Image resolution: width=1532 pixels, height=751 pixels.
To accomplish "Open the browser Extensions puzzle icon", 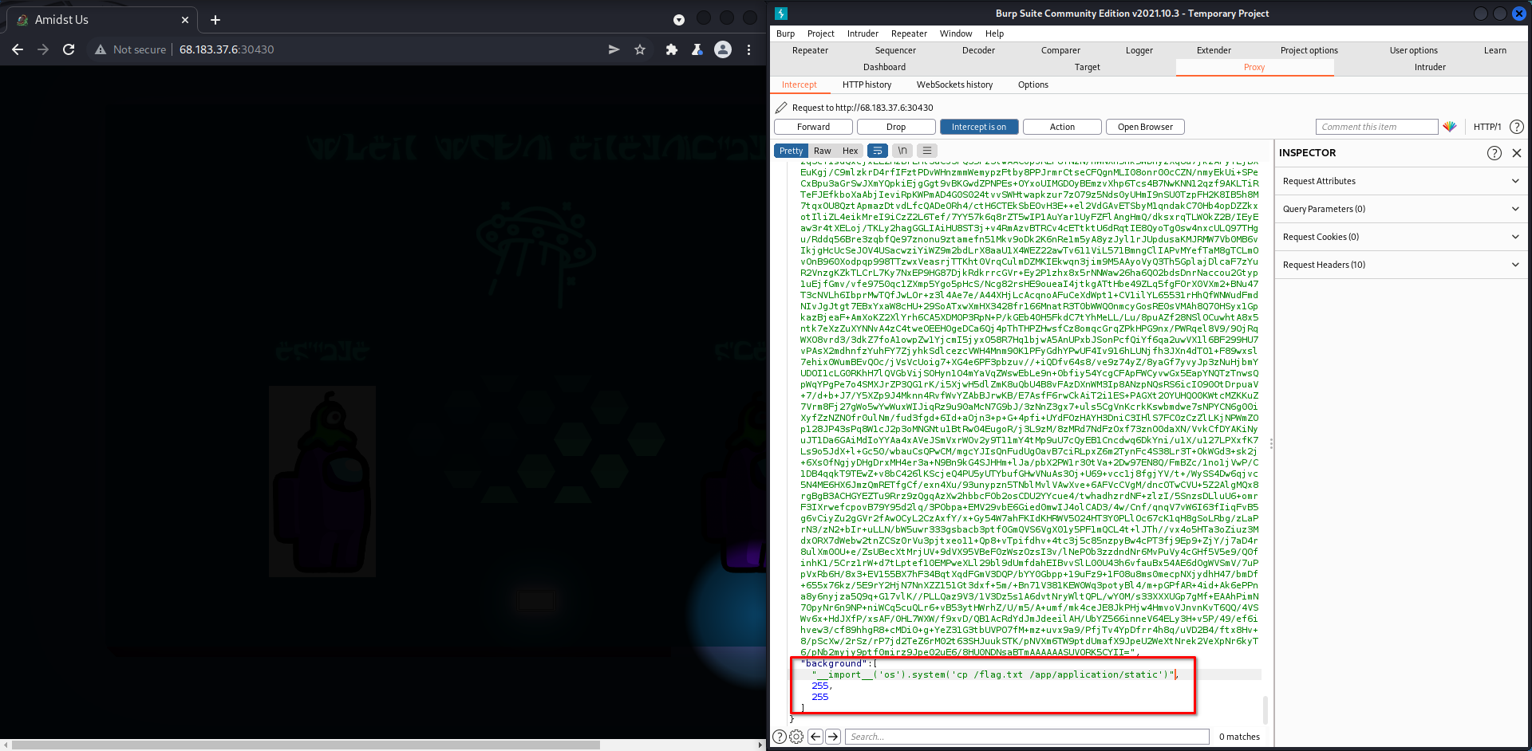I will (672, 49).
